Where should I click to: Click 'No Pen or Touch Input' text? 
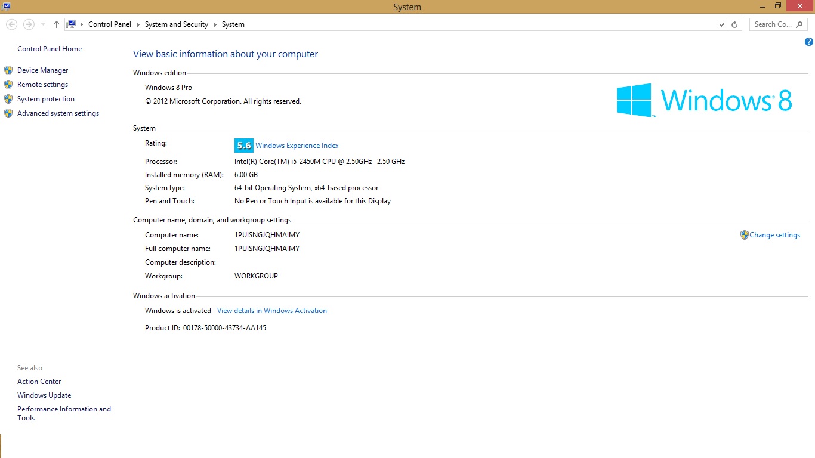[x=313, y=201]
